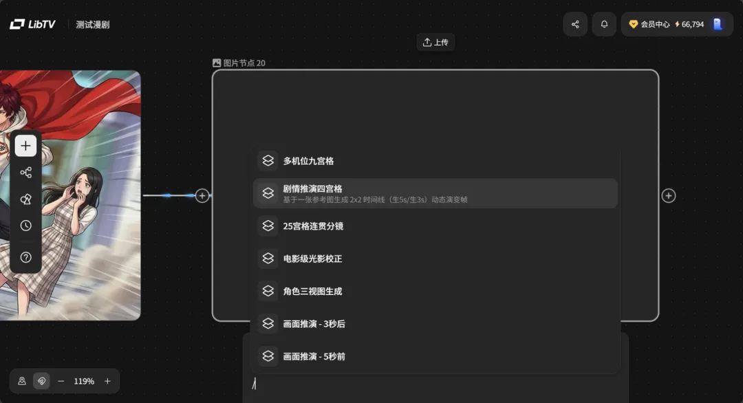Select 角色三视图生成 menu item
The width and height of the screenshot is (743, 403).
click(435, 291)
